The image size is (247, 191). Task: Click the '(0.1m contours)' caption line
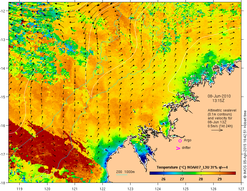pos(220,114)
